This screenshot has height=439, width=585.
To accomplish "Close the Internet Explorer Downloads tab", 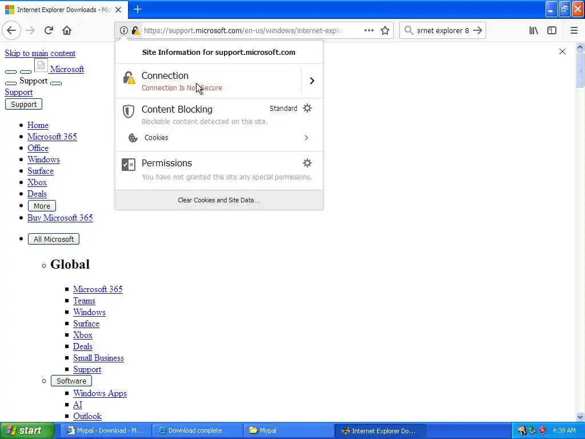I will [118, 10].
